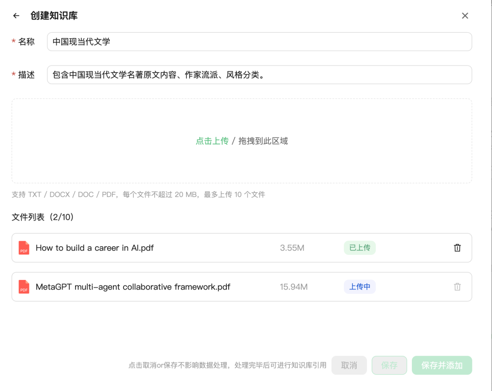Select the How to build a career in AI.pdf filename

click(x=95, y=248)
